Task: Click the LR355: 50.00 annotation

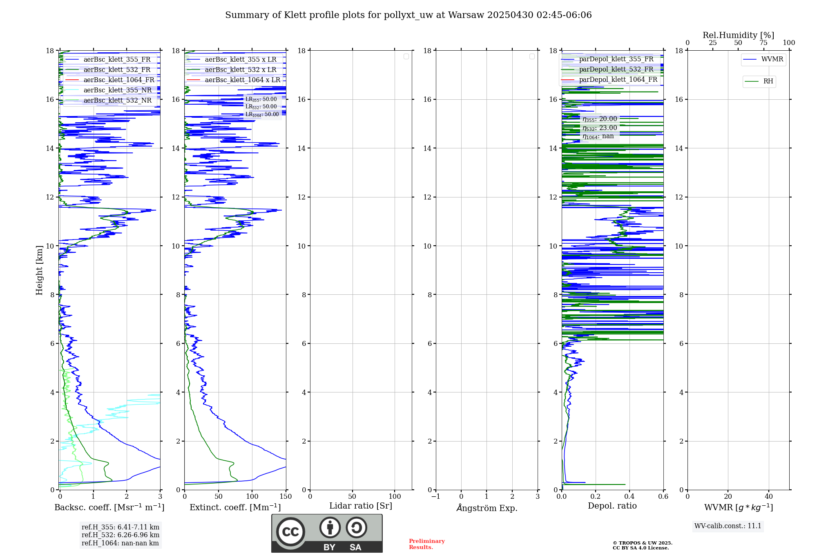Action: [261, 99]
